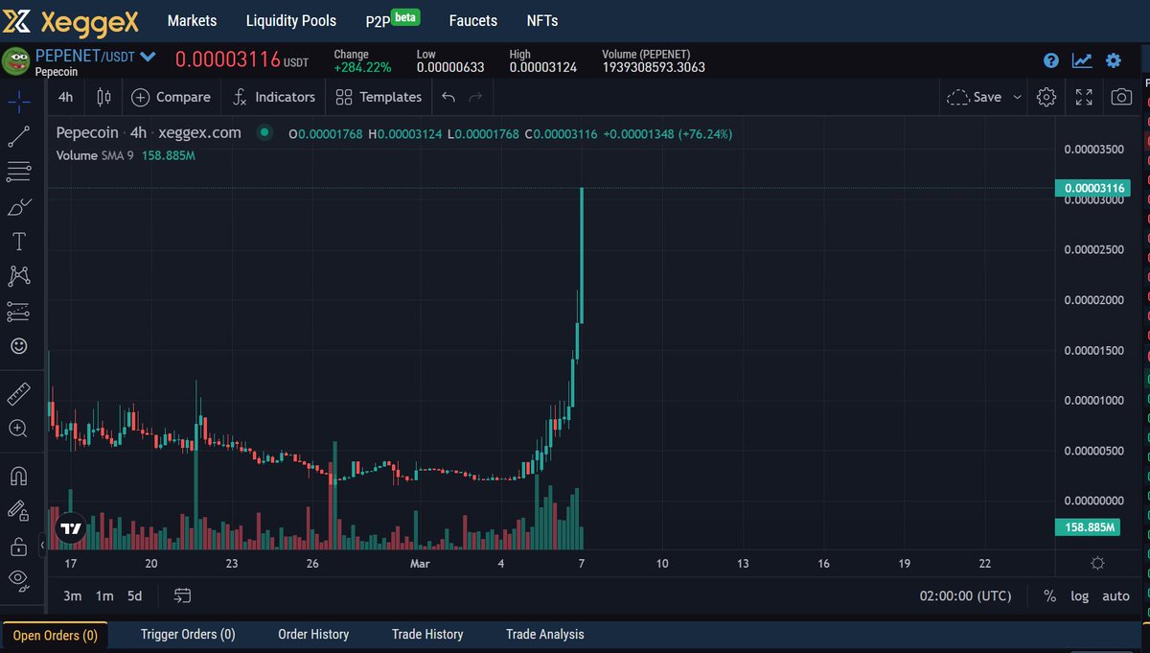Click the blue chart line icon
This screenshot has width=1150, height=653.
[1082, 60]
